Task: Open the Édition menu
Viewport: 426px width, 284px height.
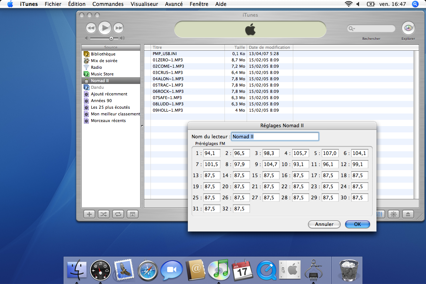Action: coord(77,4)
